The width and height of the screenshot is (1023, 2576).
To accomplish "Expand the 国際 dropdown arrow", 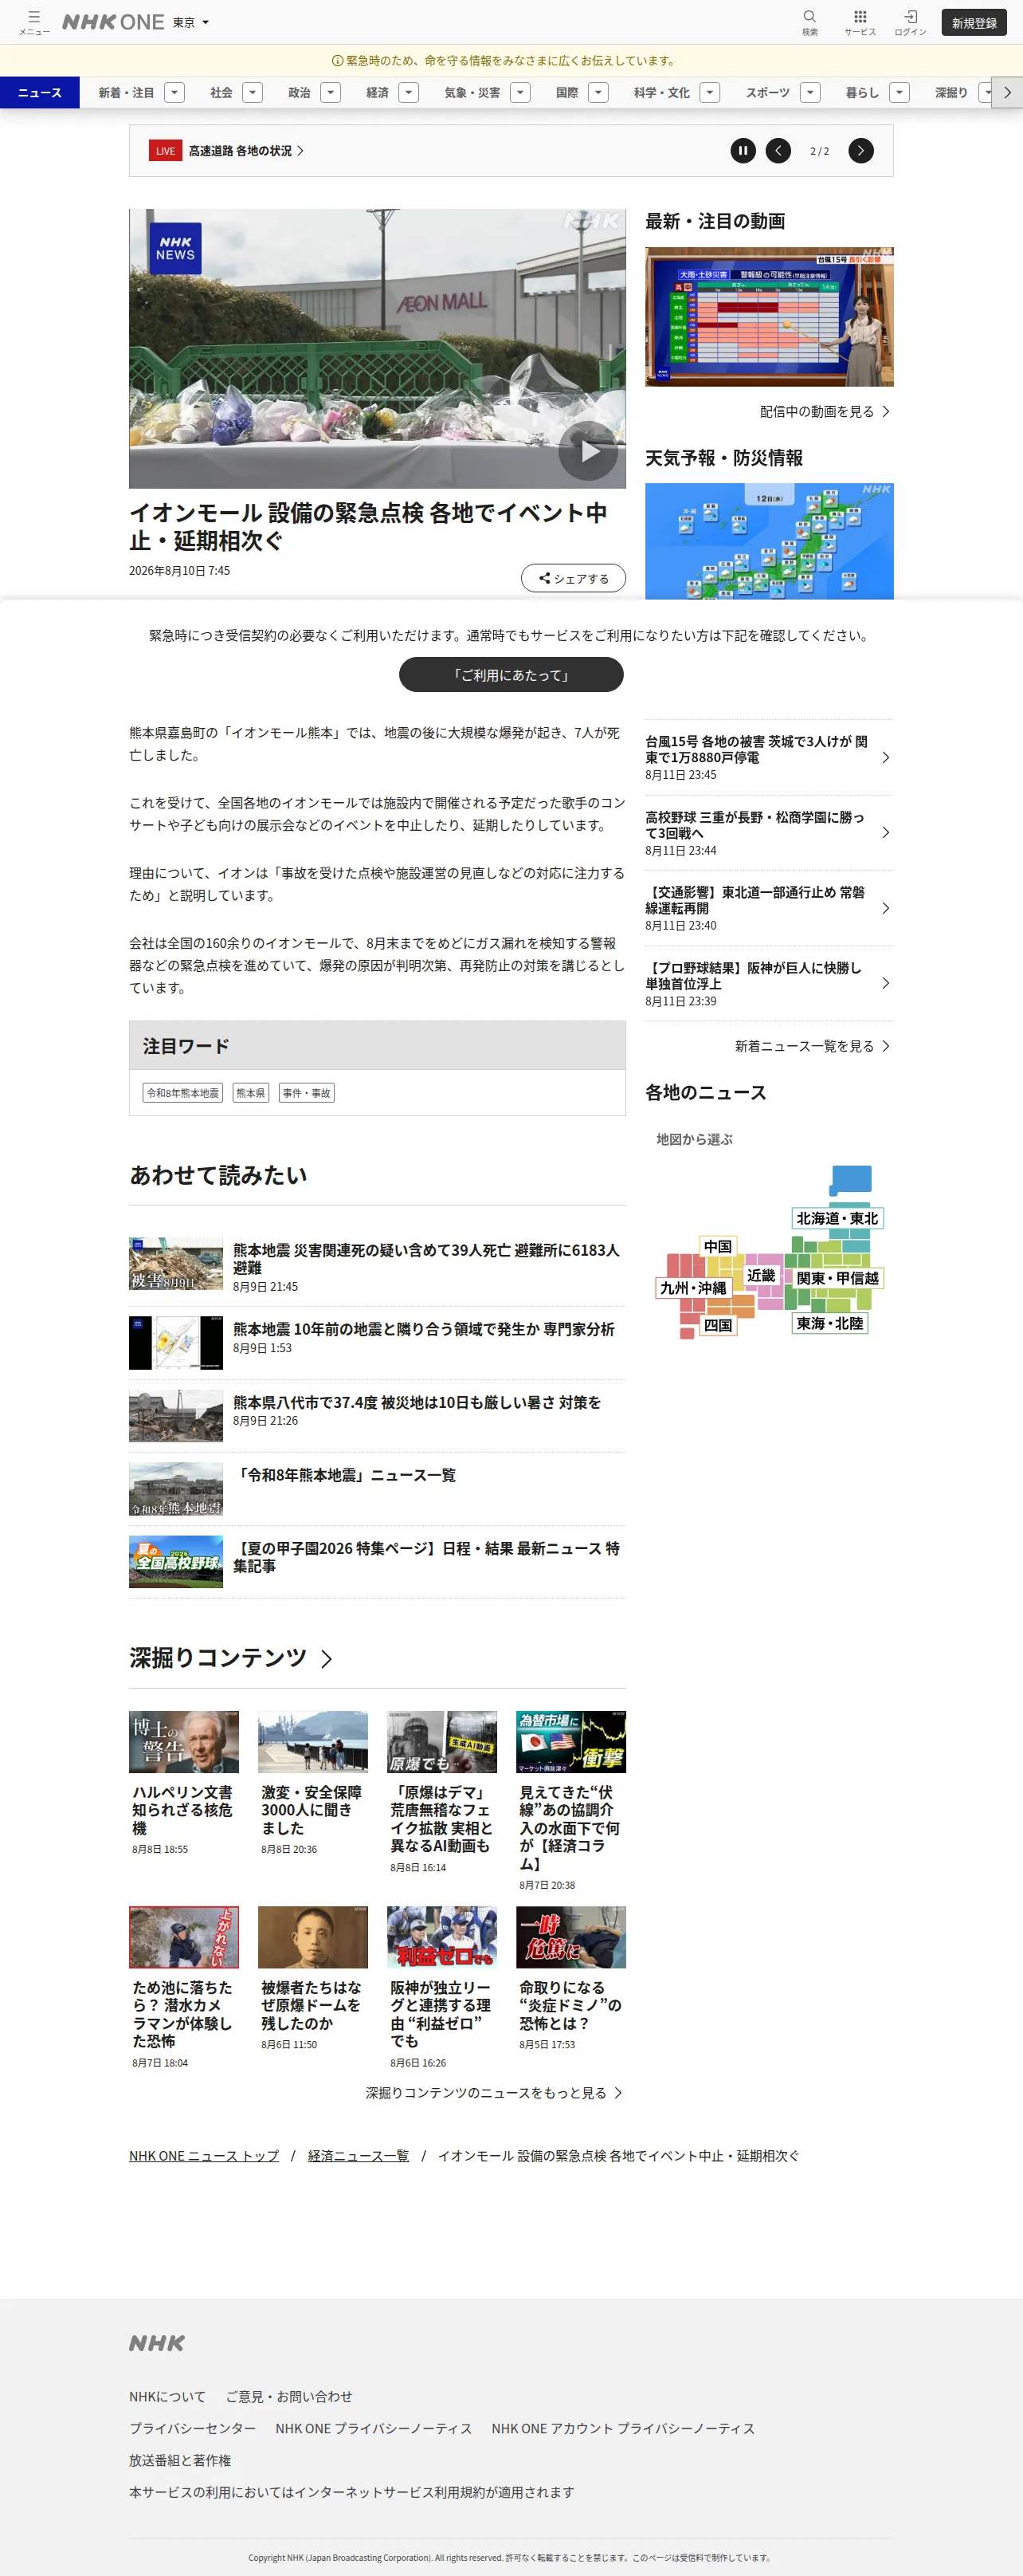I will (598, 93).
